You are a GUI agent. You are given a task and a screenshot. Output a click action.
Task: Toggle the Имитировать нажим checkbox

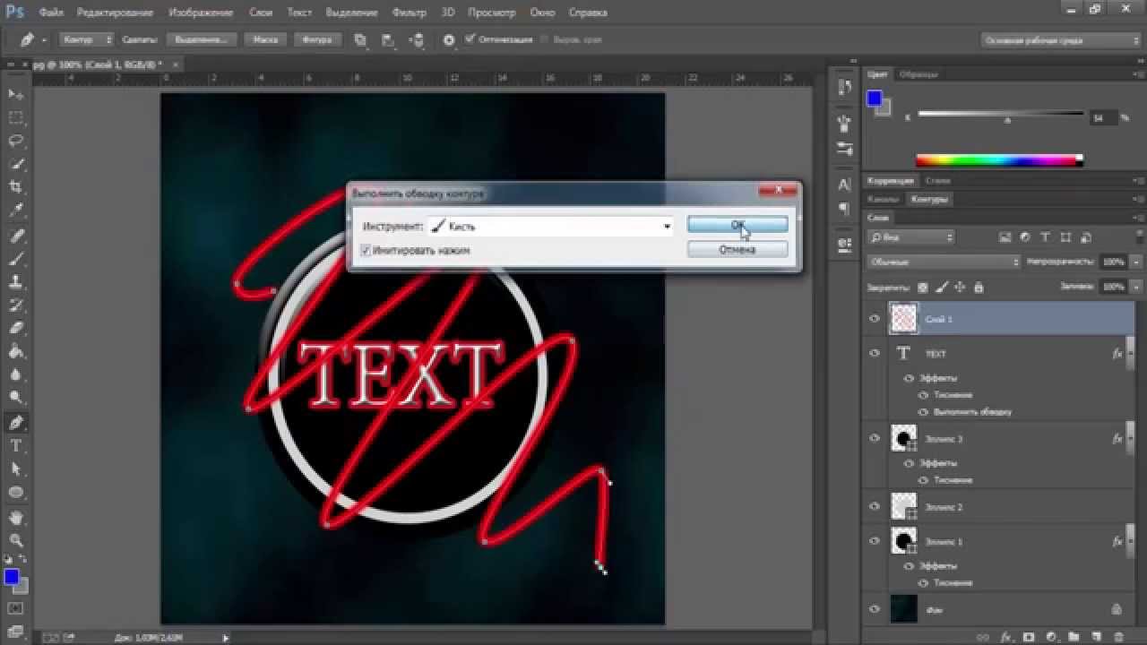[366, 251]
